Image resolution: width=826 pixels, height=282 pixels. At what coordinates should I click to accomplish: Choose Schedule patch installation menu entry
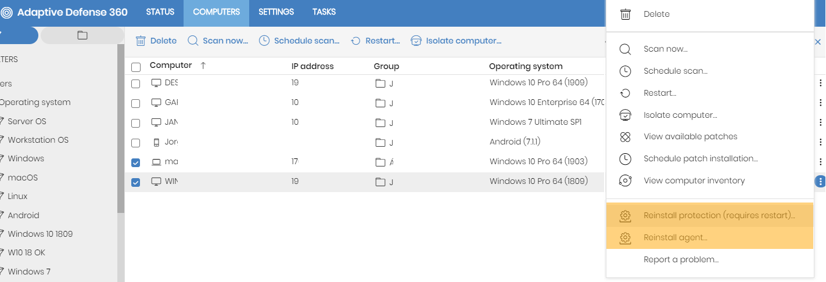click(709, 158)
